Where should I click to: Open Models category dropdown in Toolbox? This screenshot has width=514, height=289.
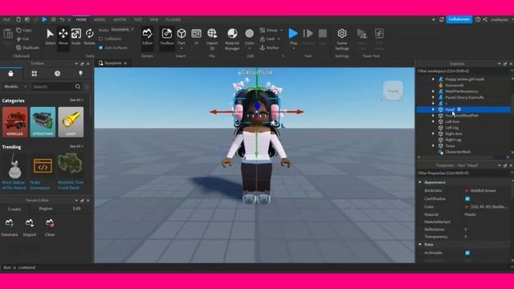[15, 87]
